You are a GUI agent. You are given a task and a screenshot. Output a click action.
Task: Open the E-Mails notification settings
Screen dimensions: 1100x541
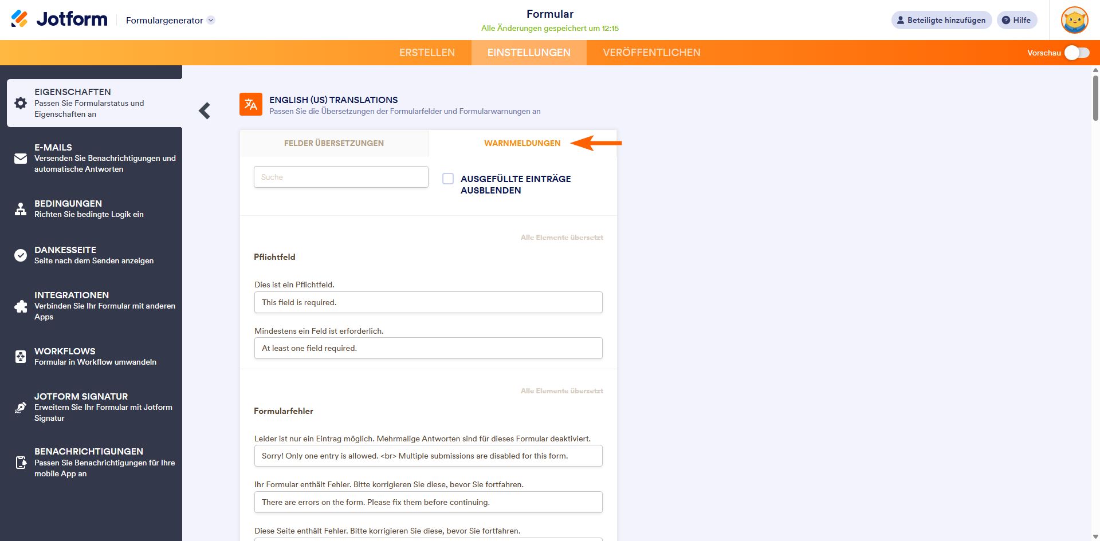click(x=92, y=157)
